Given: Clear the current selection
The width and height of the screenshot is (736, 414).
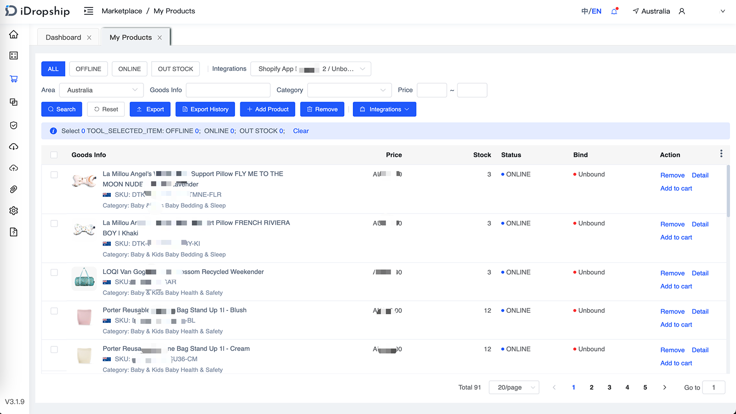Looking at the screenshot, I should (x=301, y=131).
